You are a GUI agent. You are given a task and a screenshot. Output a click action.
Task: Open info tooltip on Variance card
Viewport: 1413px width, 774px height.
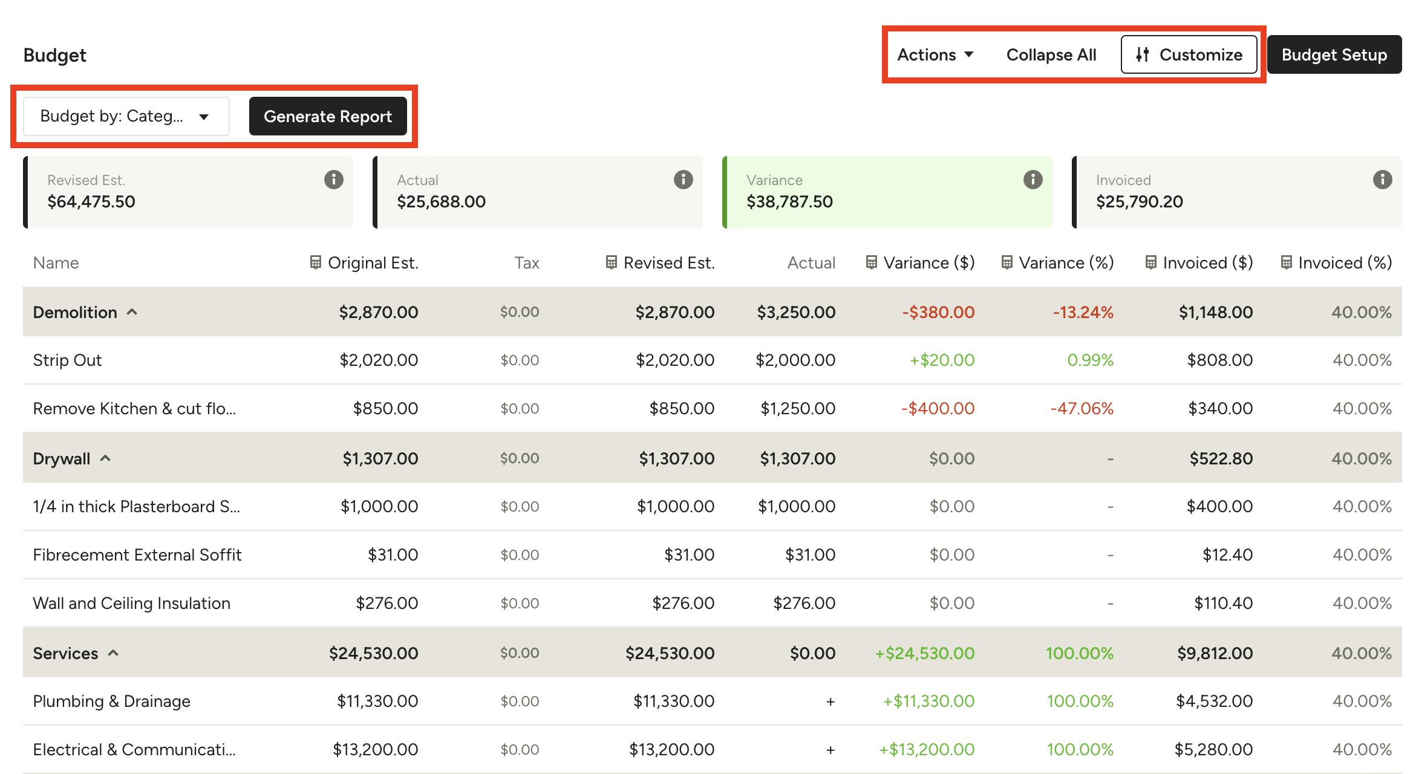pos(1033,180)
